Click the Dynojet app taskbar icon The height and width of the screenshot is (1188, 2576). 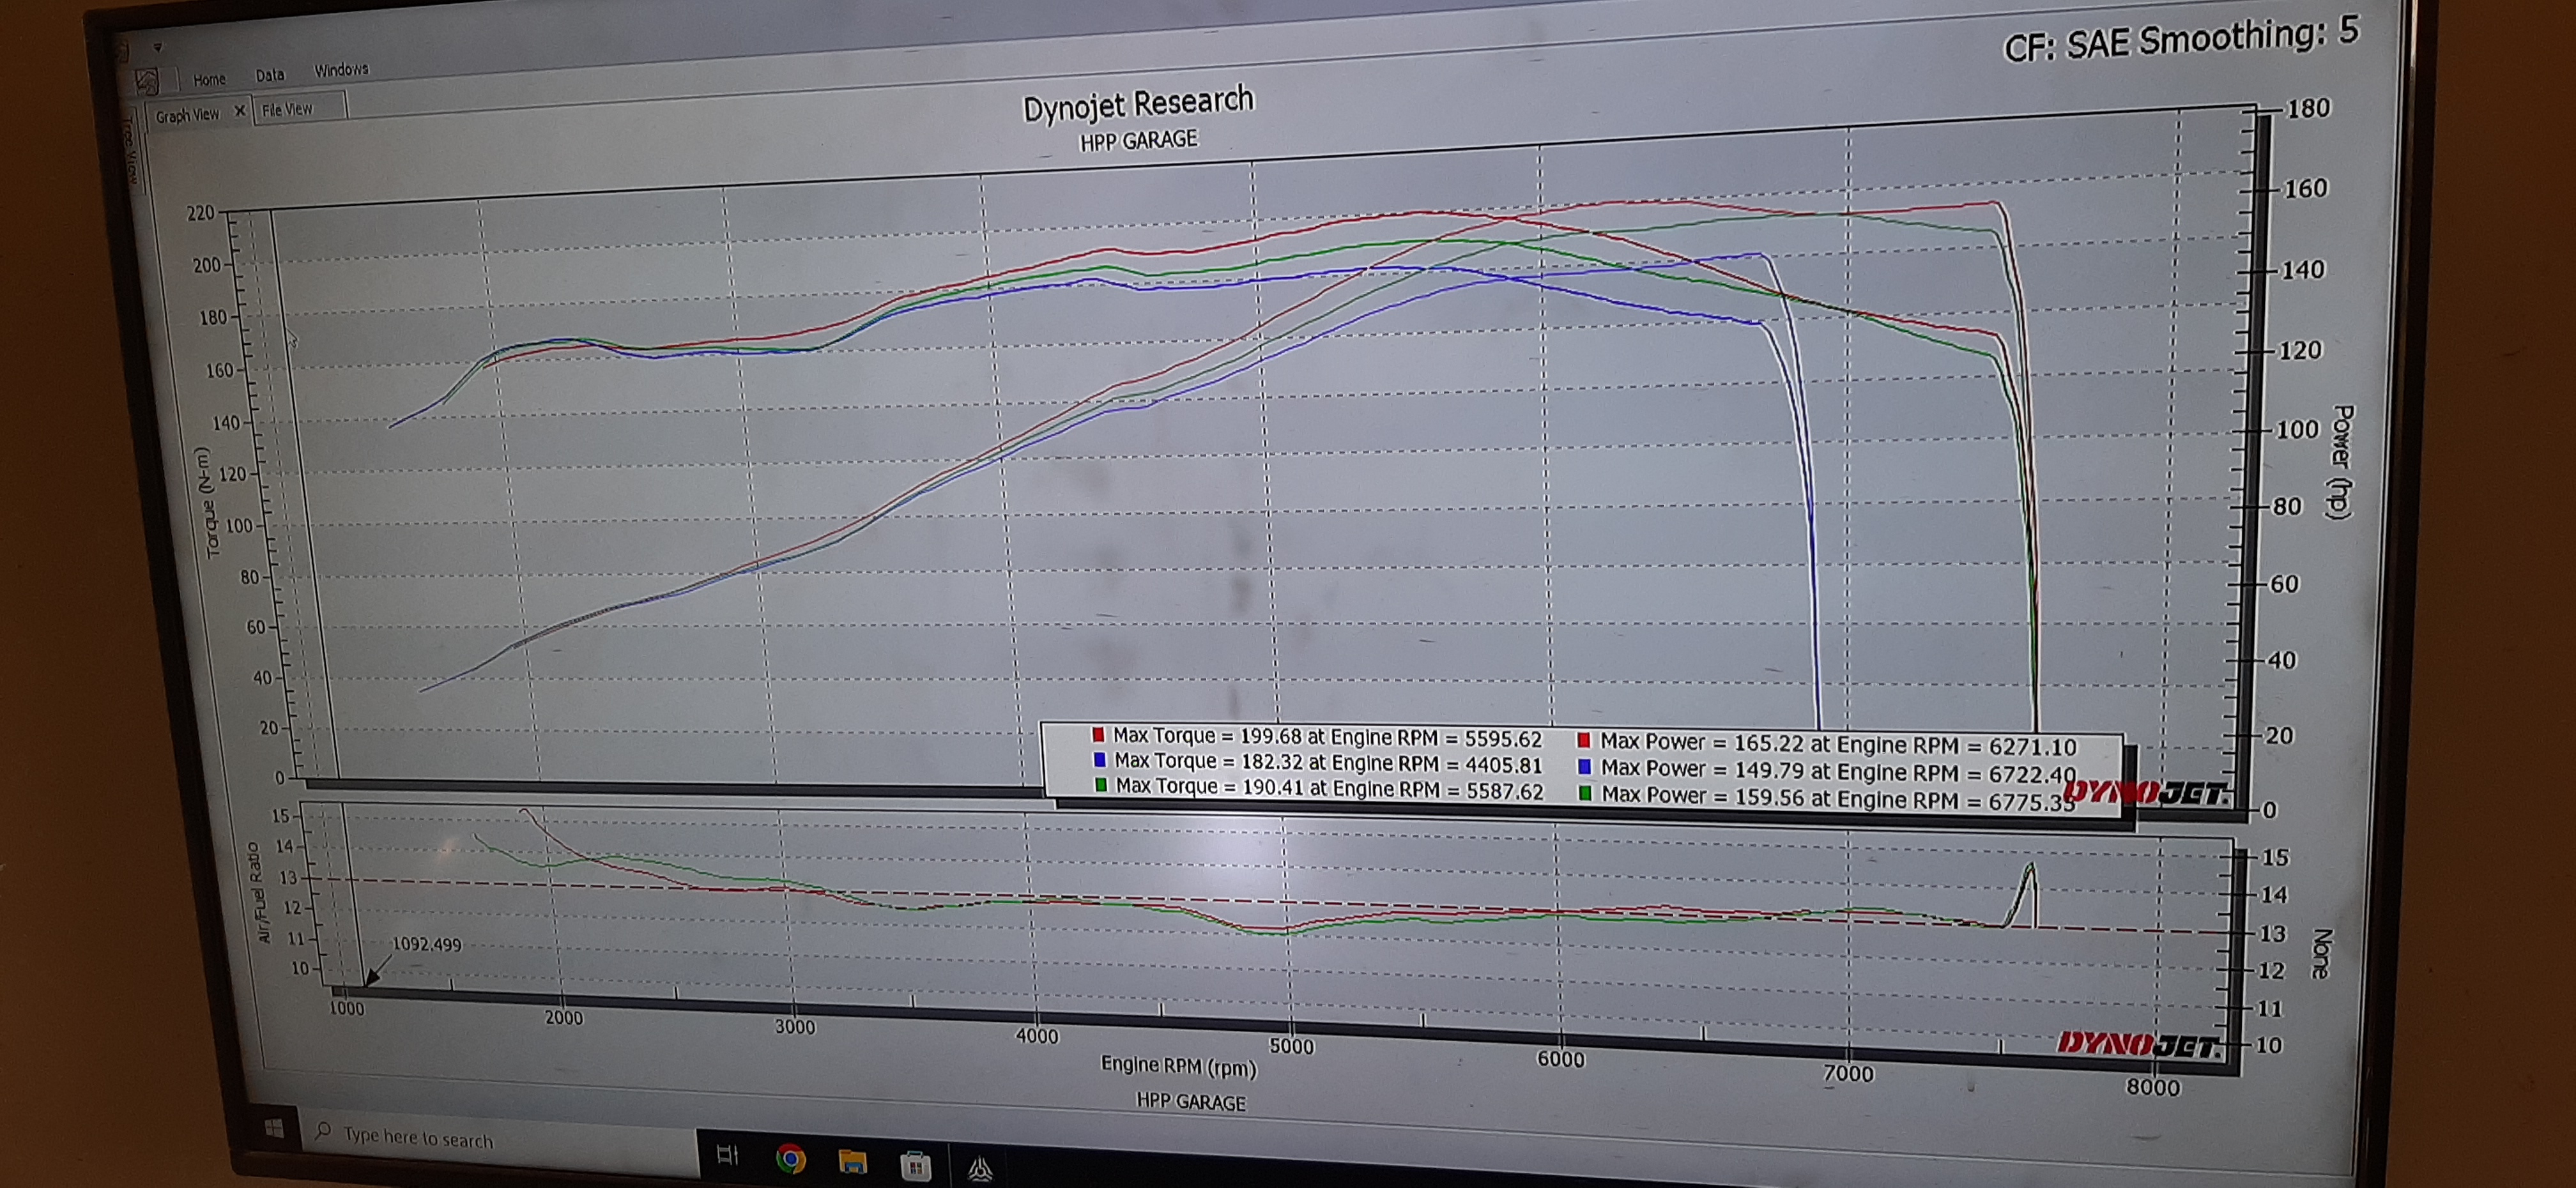(980, 1169)
